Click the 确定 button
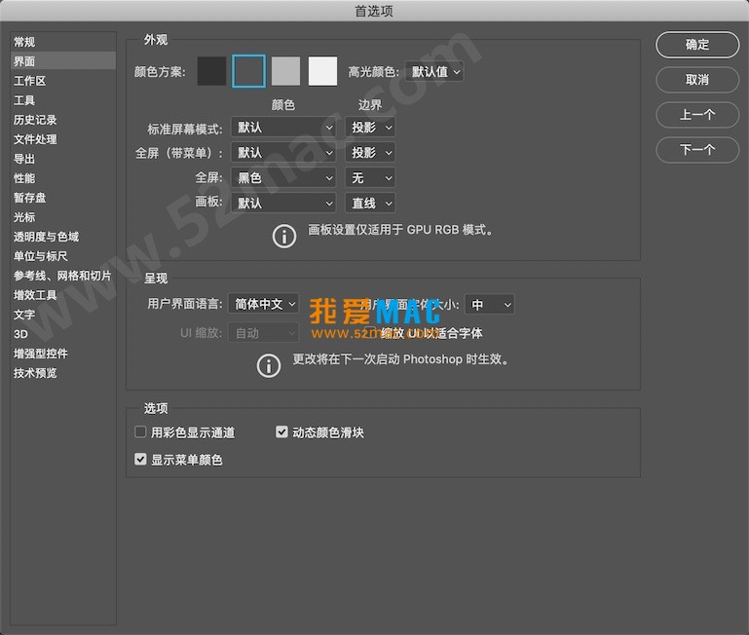The width and height of the screenshot is (749, 635). (697, 45)
